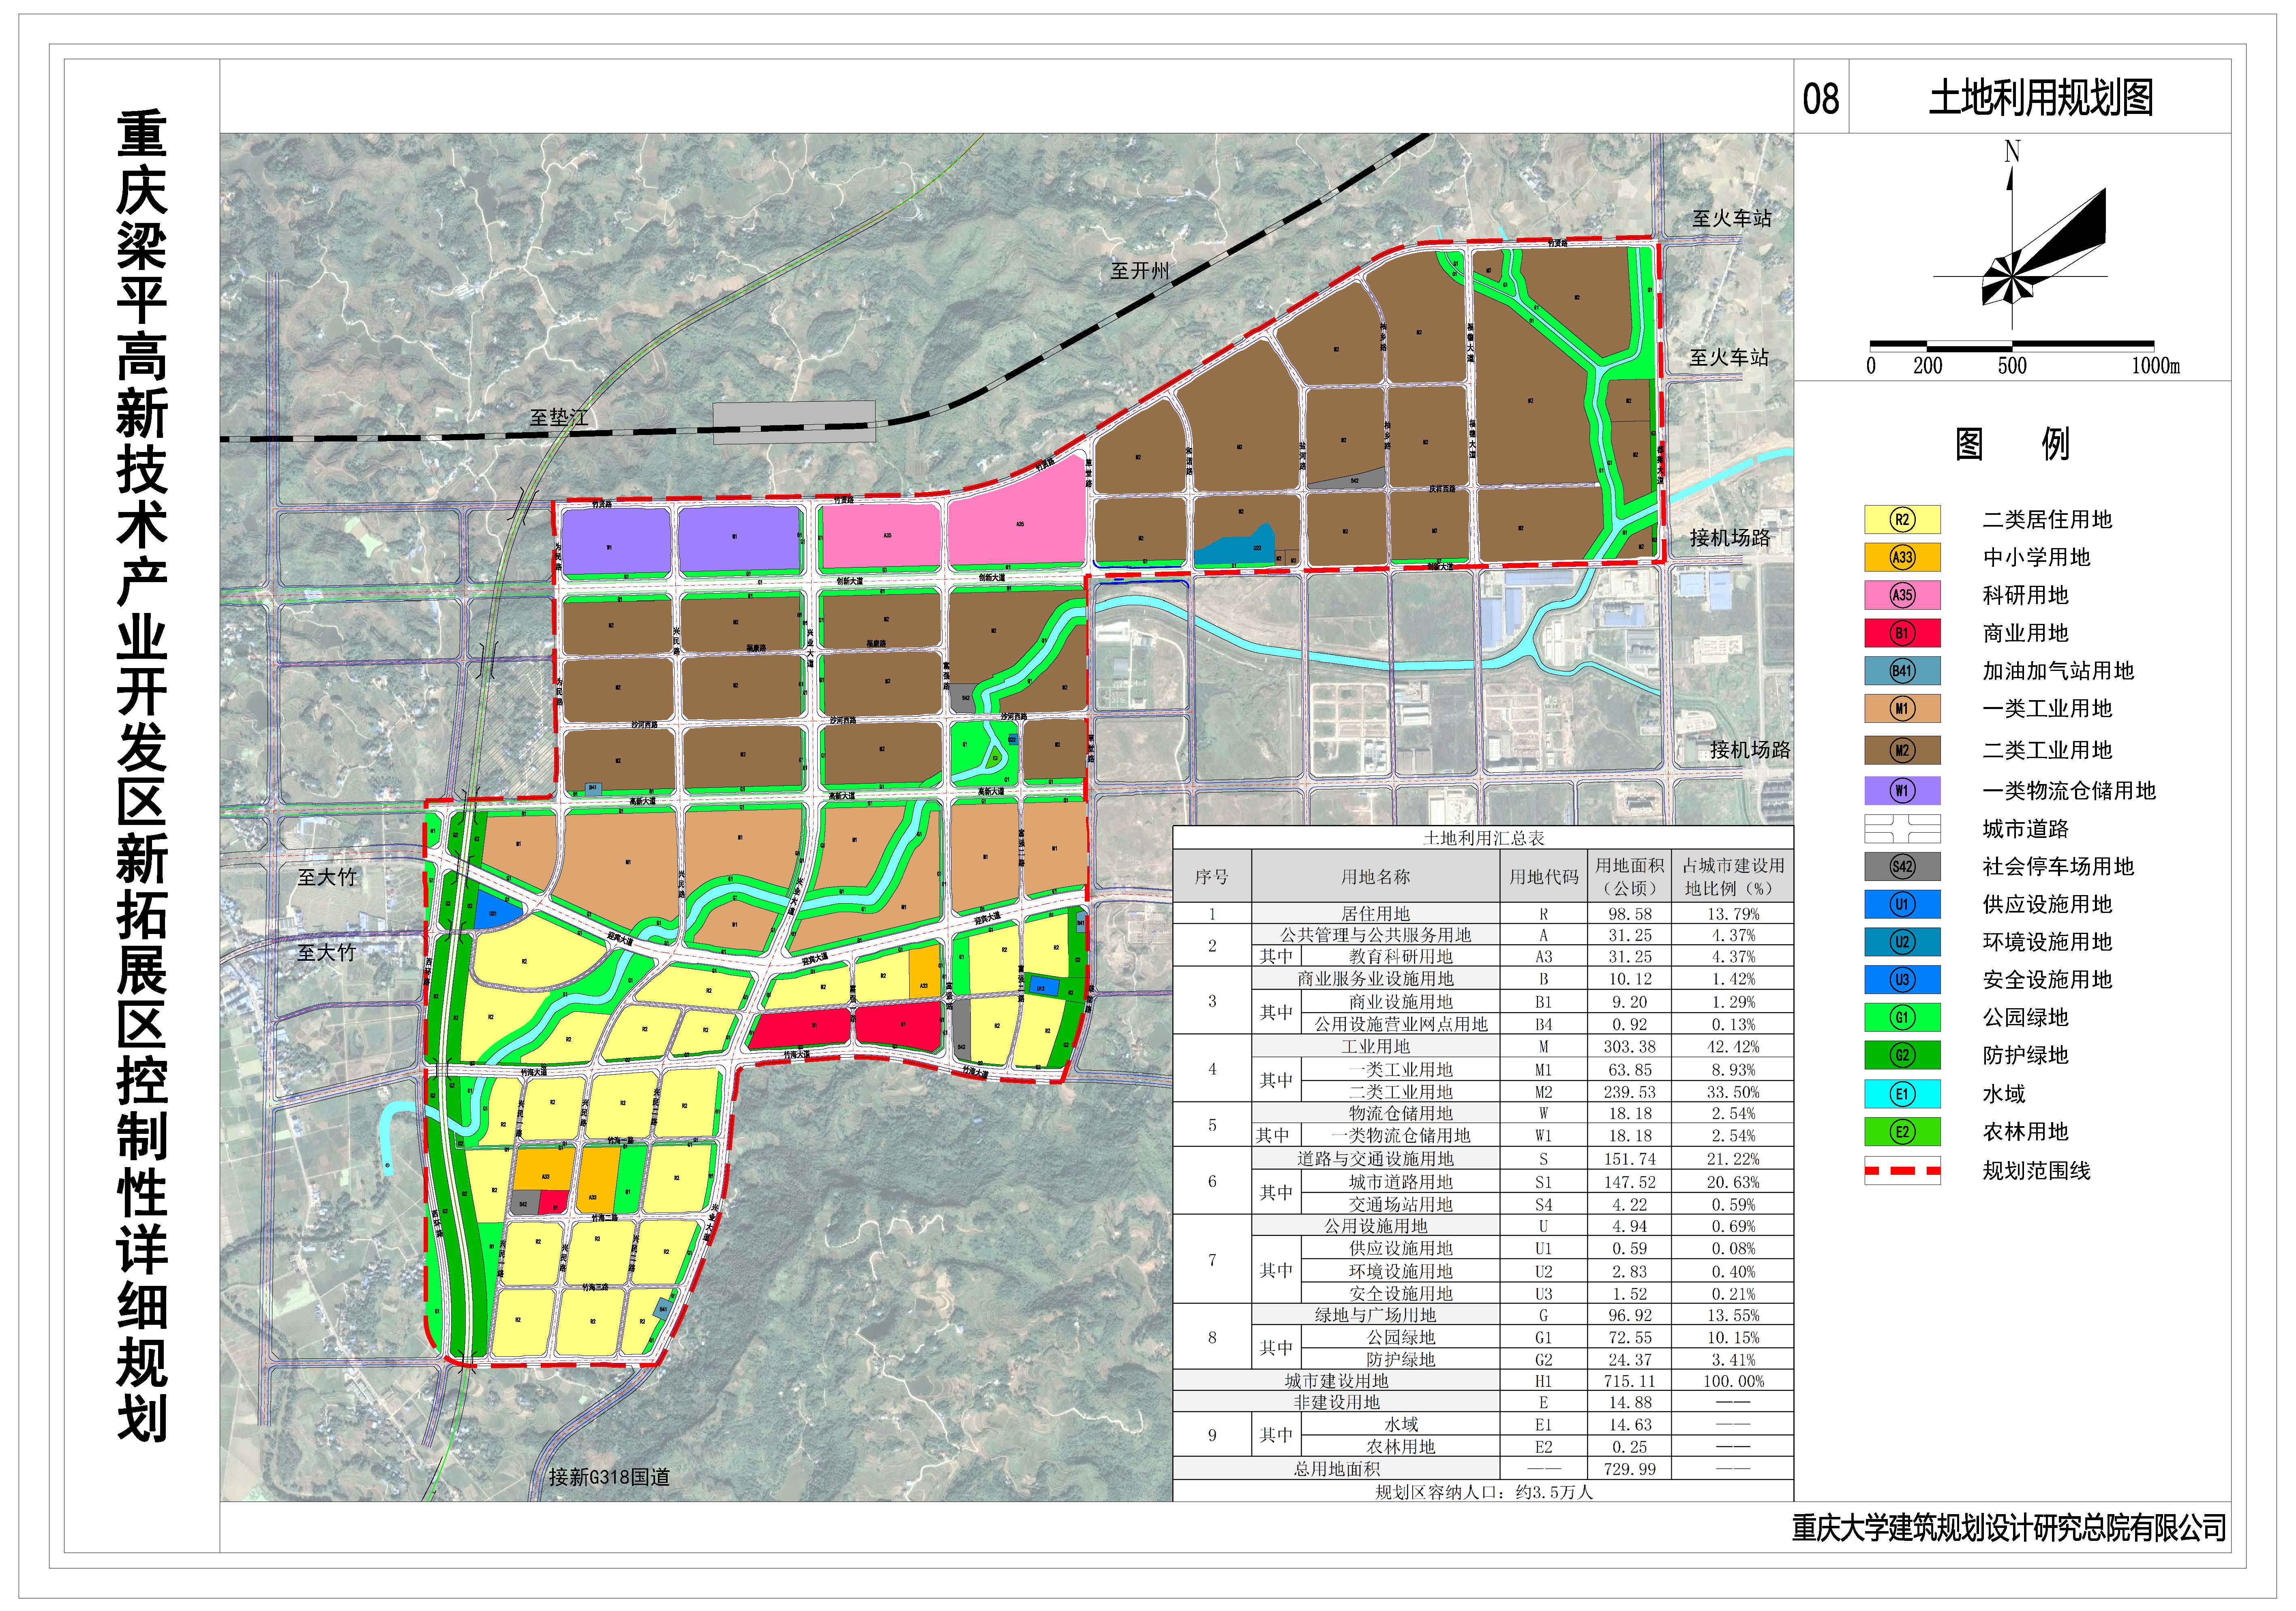Click the bright green G1 legend swatch

pos(1901,1017)
